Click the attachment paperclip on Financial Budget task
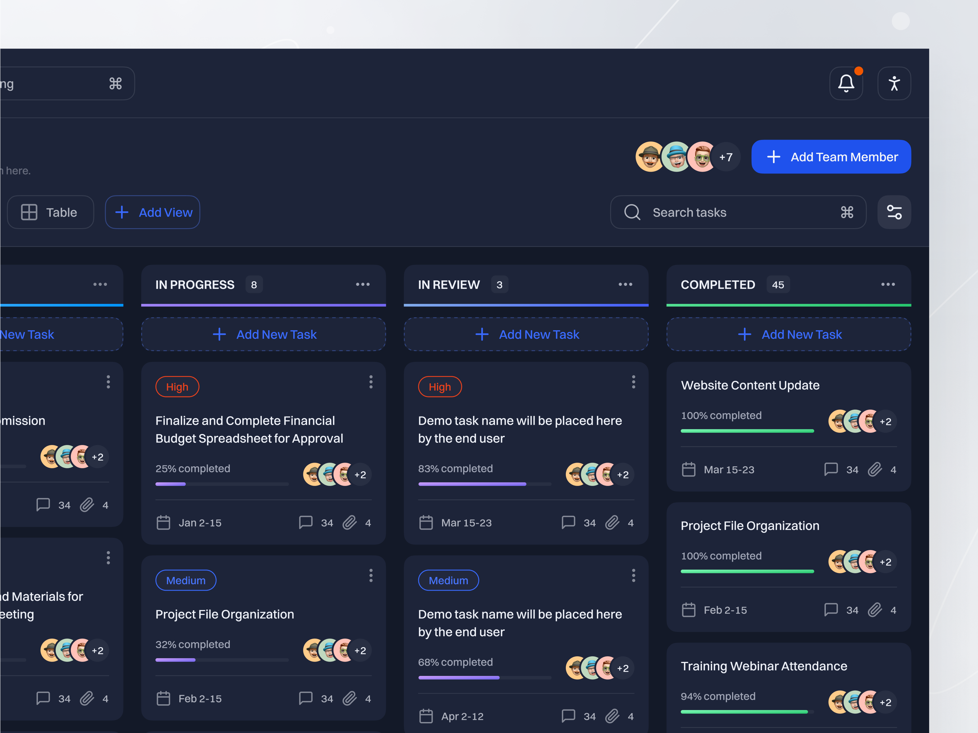Screen dimensions: 978x733 tap(350, 523)
